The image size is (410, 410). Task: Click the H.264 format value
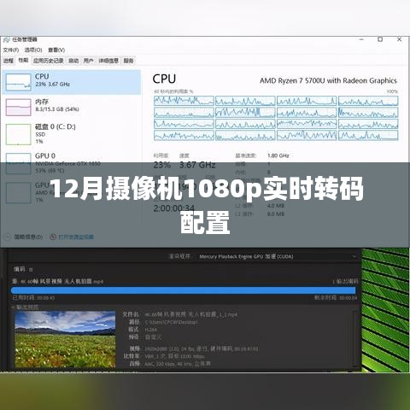coord(151,330)
